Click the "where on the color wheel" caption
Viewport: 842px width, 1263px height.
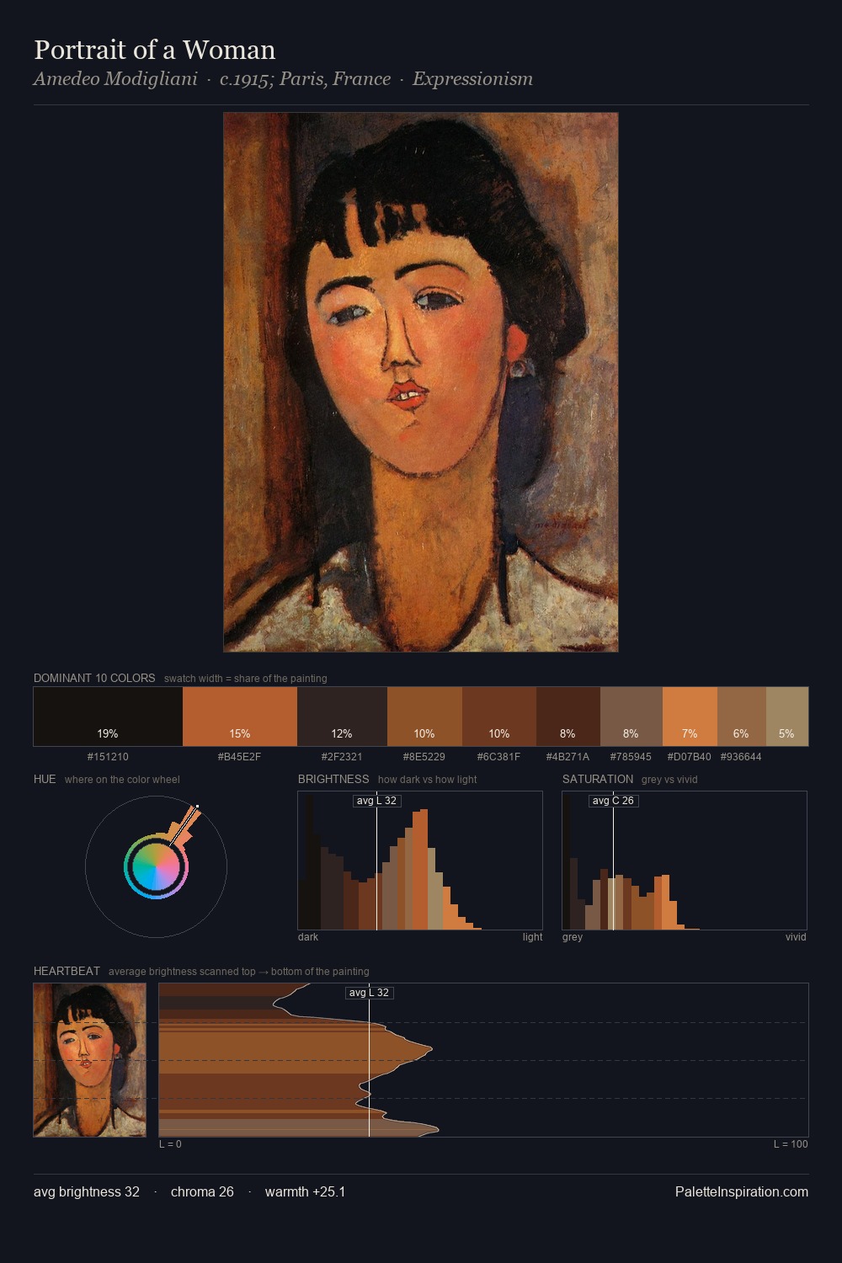click(x=122, y=780)
